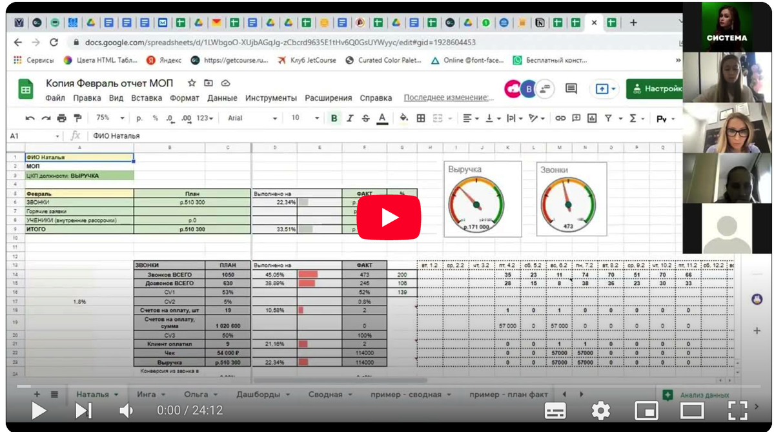This screenshot has width=774, height=432.
Task: Open the cell borders tool
Action: click(420, 118)
